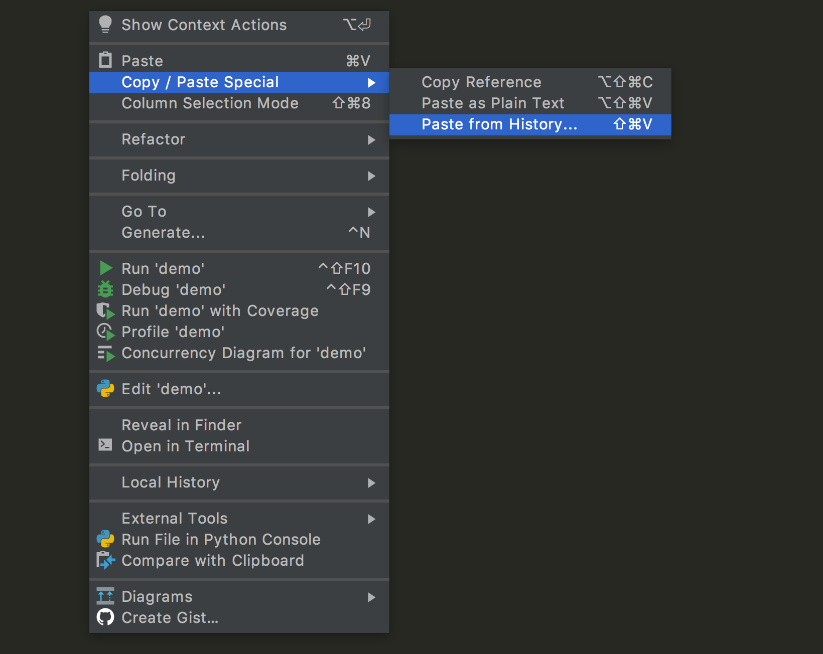Expand the Local History submenu arrow

(x=371, y=483)
